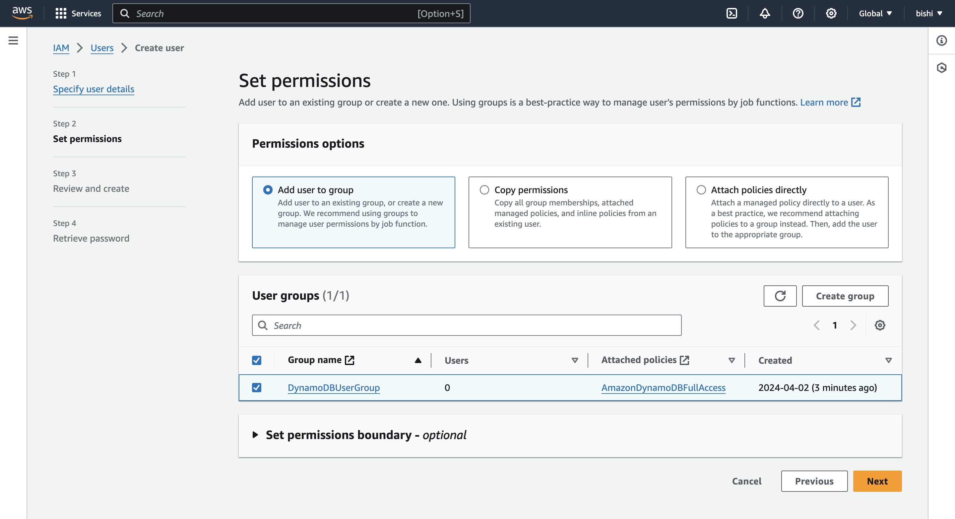The width and height of the screenshot is (955, 519).
Task: Open the side navigation hamburger menu
Action: [x=13, y=40]
